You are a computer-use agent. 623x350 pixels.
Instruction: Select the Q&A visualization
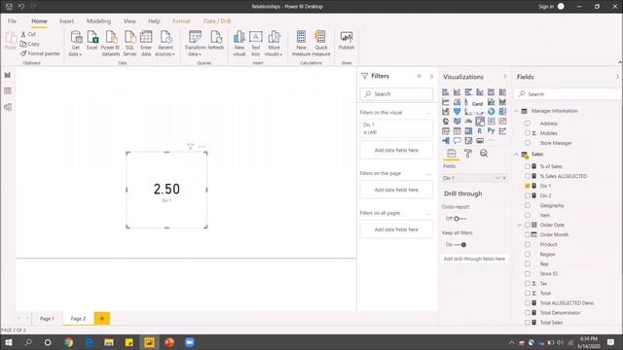click(457, 140)
